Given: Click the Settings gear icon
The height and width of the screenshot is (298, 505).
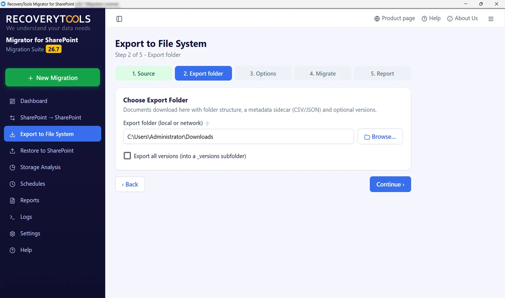Looking at the screenshot, I should tap(12, 234).
